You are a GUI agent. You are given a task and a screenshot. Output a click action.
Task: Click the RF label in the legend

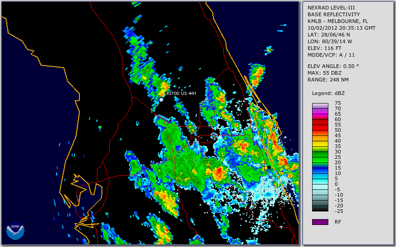point(338,222)
